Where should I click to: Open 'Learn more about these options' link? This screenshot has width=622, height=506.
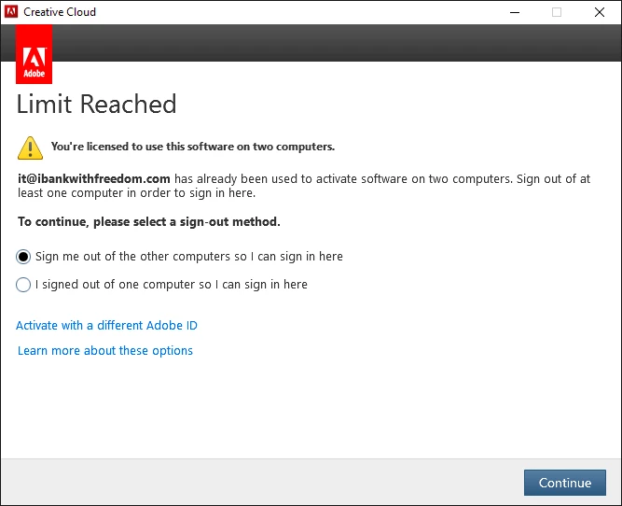tap(105, 351)
